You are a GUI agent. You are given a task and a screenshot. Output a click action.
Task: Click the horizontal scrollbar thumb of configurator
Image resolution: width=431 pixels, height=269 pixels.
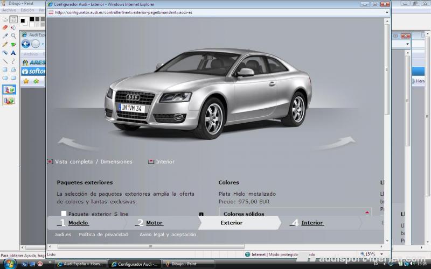coord(151,246)
